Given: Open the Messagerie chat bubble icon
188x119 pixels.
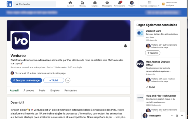Looking at the screenshot, I should [107, 4].
